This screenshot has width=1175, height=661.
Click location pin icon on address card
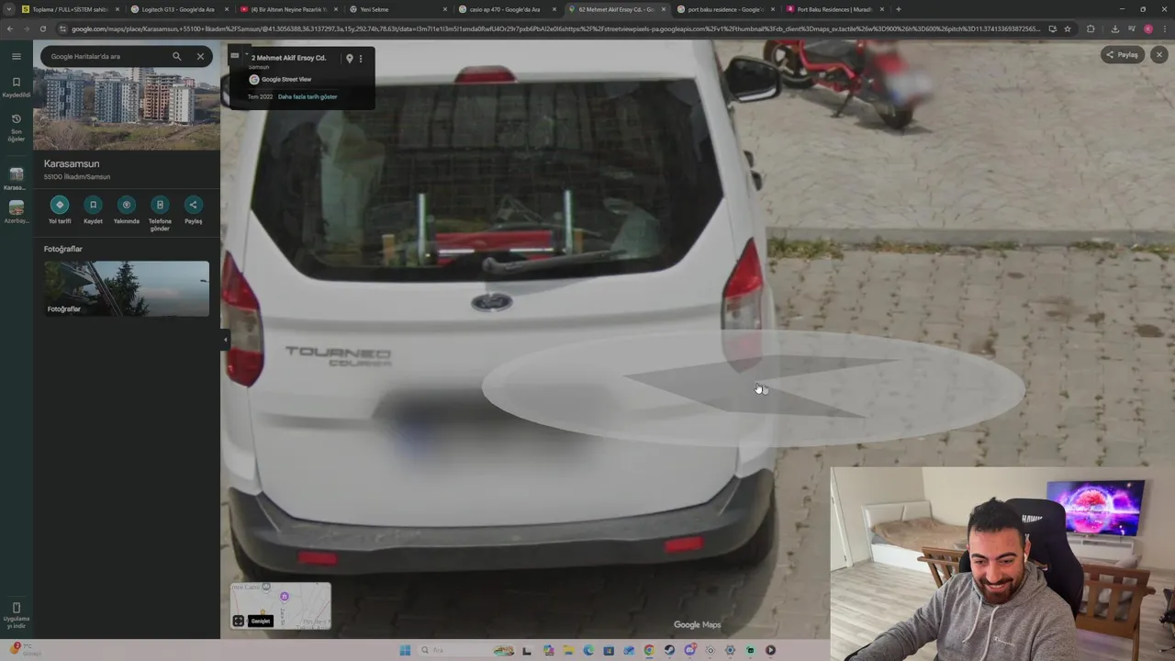click(x=349, y=58)
